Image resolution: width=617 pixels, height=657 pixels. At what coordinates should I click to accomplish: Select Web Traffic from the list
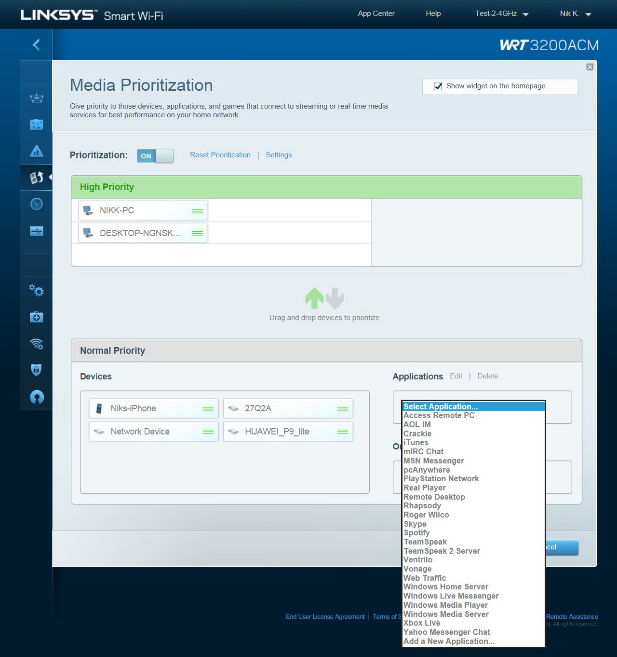[474, 578]
